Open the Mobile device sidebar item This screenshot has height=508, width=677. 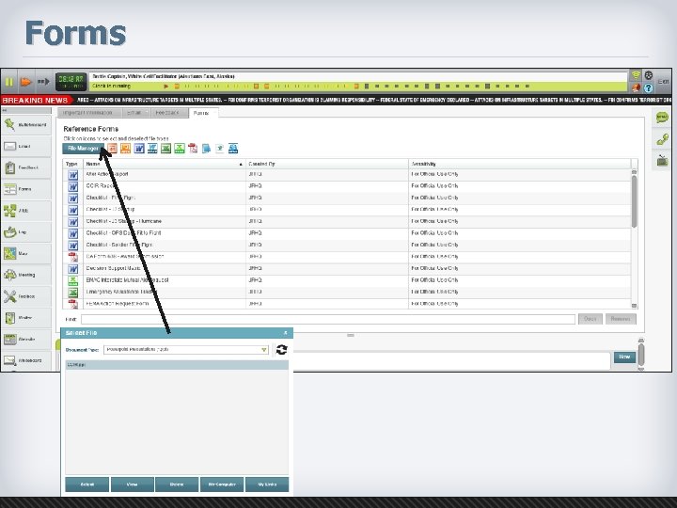point(26,318)
